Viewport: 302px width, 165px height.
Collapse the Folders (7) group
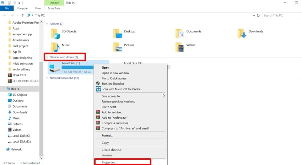pyautogui.click(x=47, y=24)
